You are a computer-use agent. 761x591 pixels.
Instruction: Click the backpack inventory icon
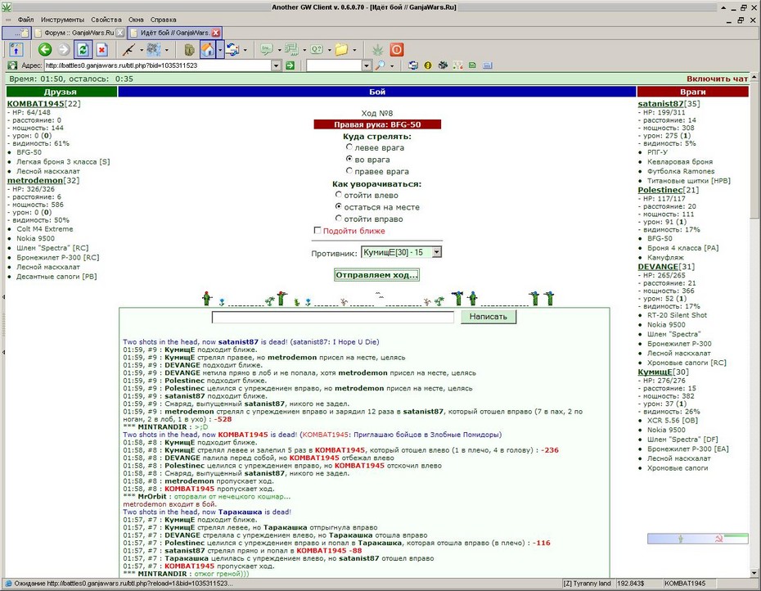pyautogui.click(x=189, y=50)
